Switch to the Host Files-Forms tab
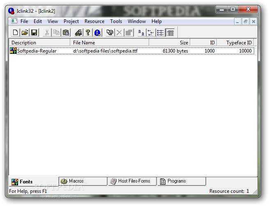This screenshot has width=269, height=206. (132, 181)
